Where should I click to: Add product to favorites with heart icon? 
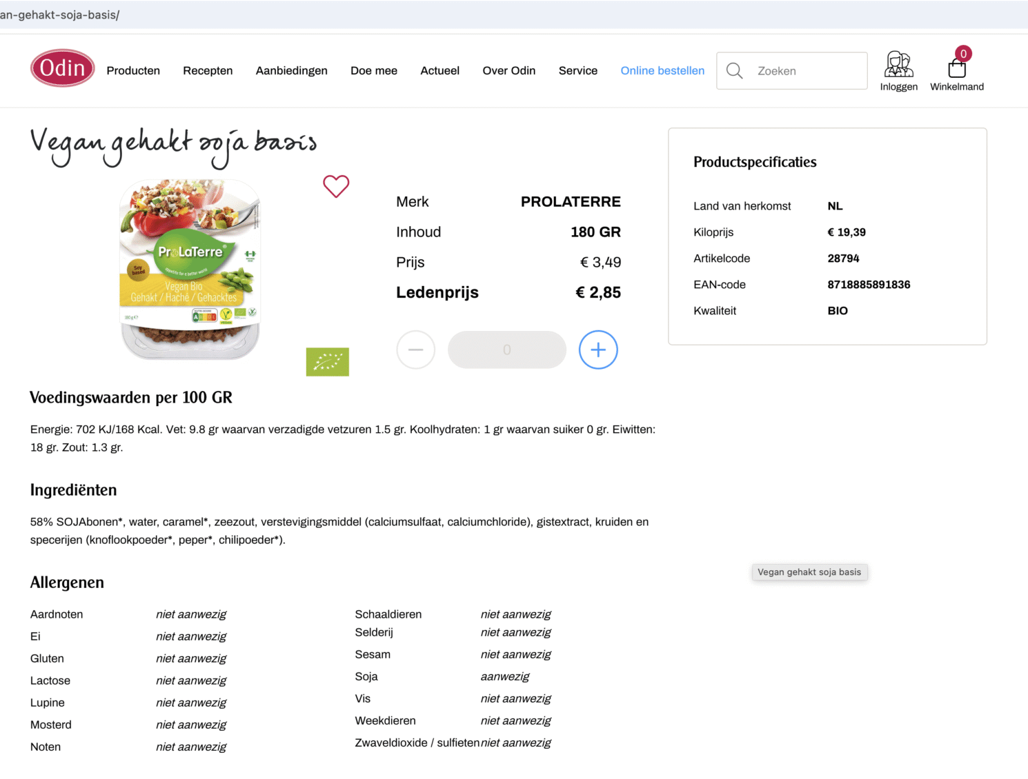tap(336, 186)
